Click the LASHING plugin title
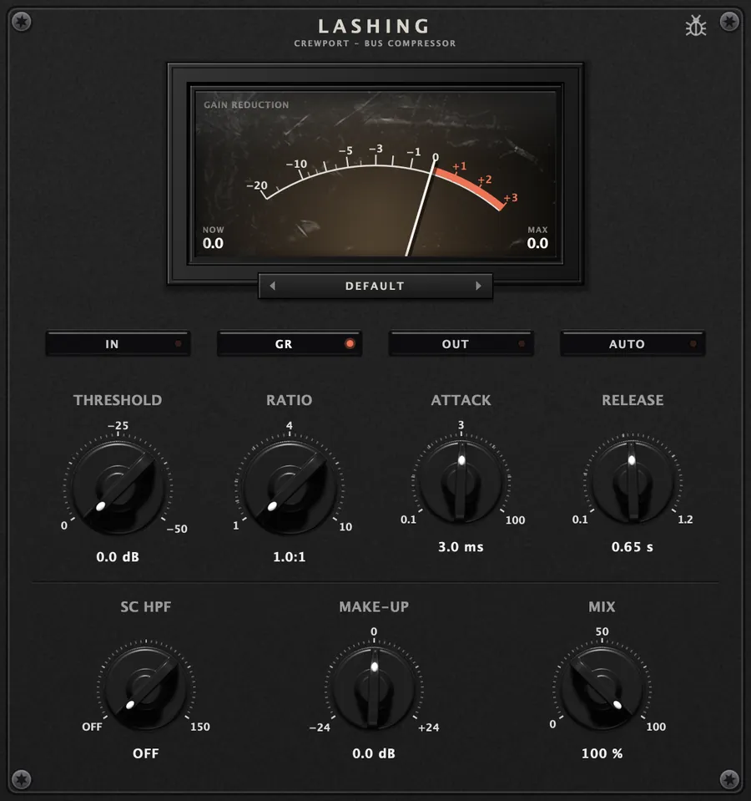This screenshot has width=751, height=801. click(375, 26)
